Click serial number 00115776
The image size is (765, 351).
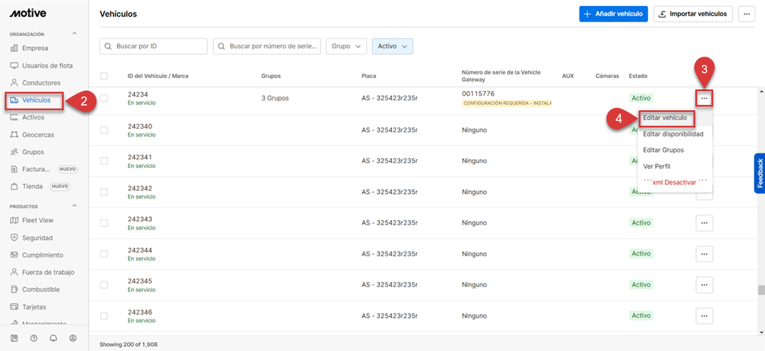click(478, 94)
